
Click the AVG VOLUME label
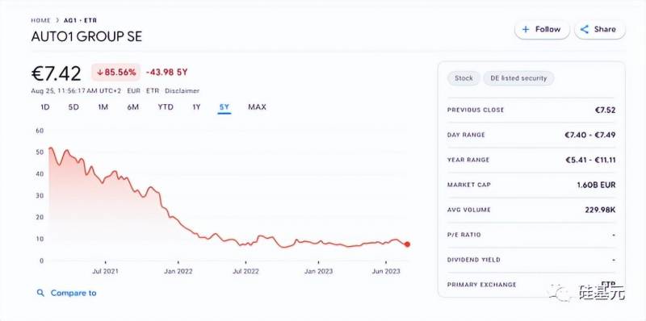click(469, 210)
